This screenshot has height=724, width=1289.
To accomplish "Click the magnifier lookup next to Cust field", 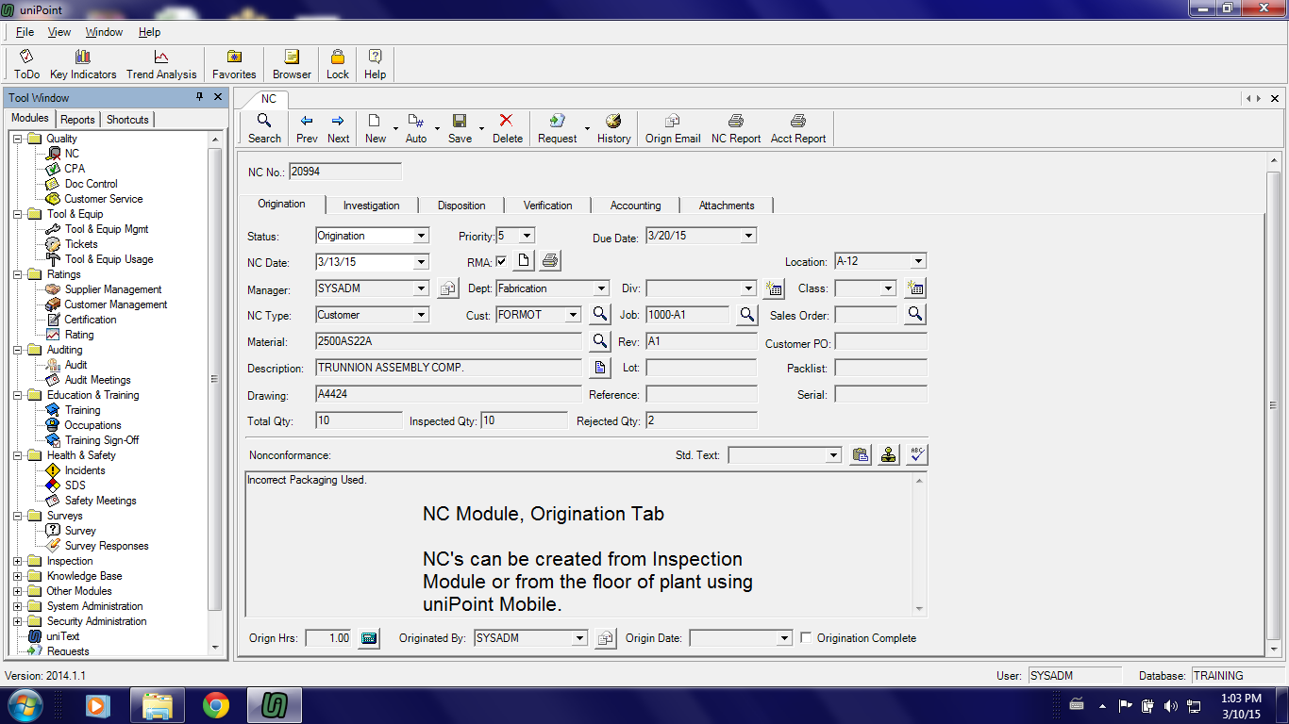I will pyautogui.click(x=600, y=315).
